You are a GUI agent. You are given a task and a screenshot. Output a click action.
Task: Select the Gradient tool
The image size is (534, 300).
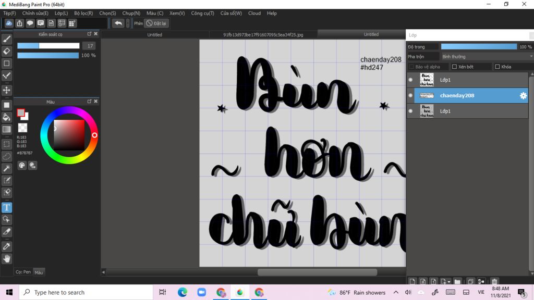coord(6,129)
